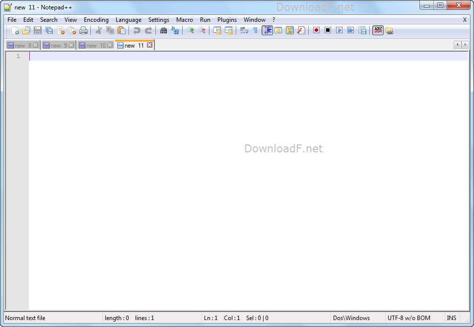The image size is (474, 327).
Task: Paste clipboard with the Paste icon
Action: [122, 30]
